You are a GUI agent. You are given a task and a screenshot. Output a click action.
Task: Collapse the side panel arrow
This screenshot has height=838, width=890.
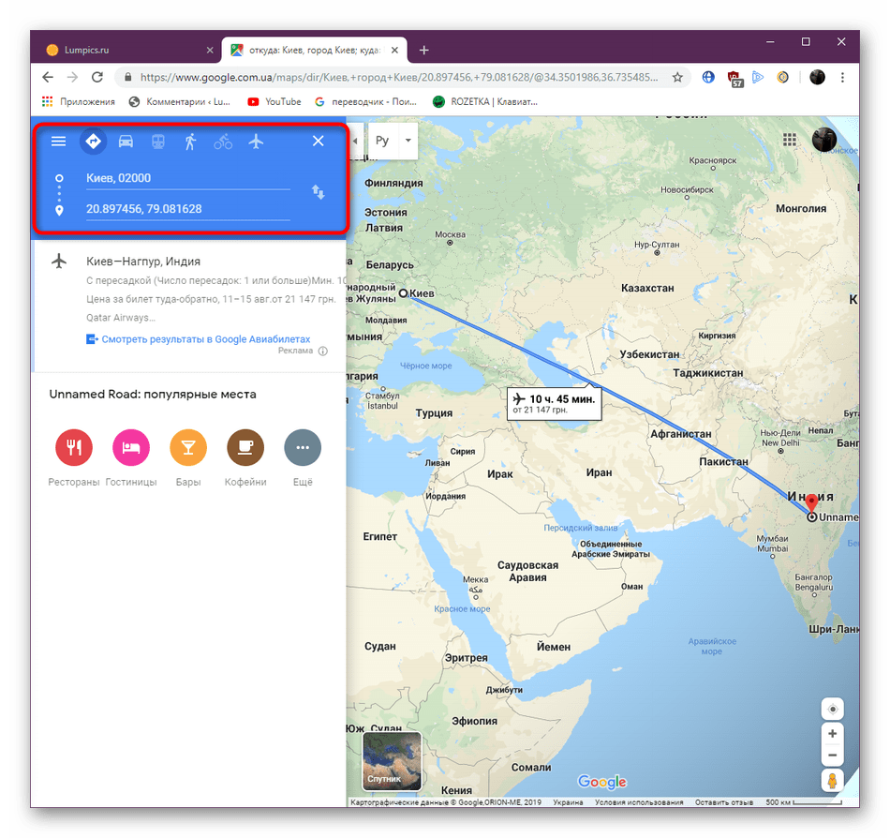tap(355, 141)
